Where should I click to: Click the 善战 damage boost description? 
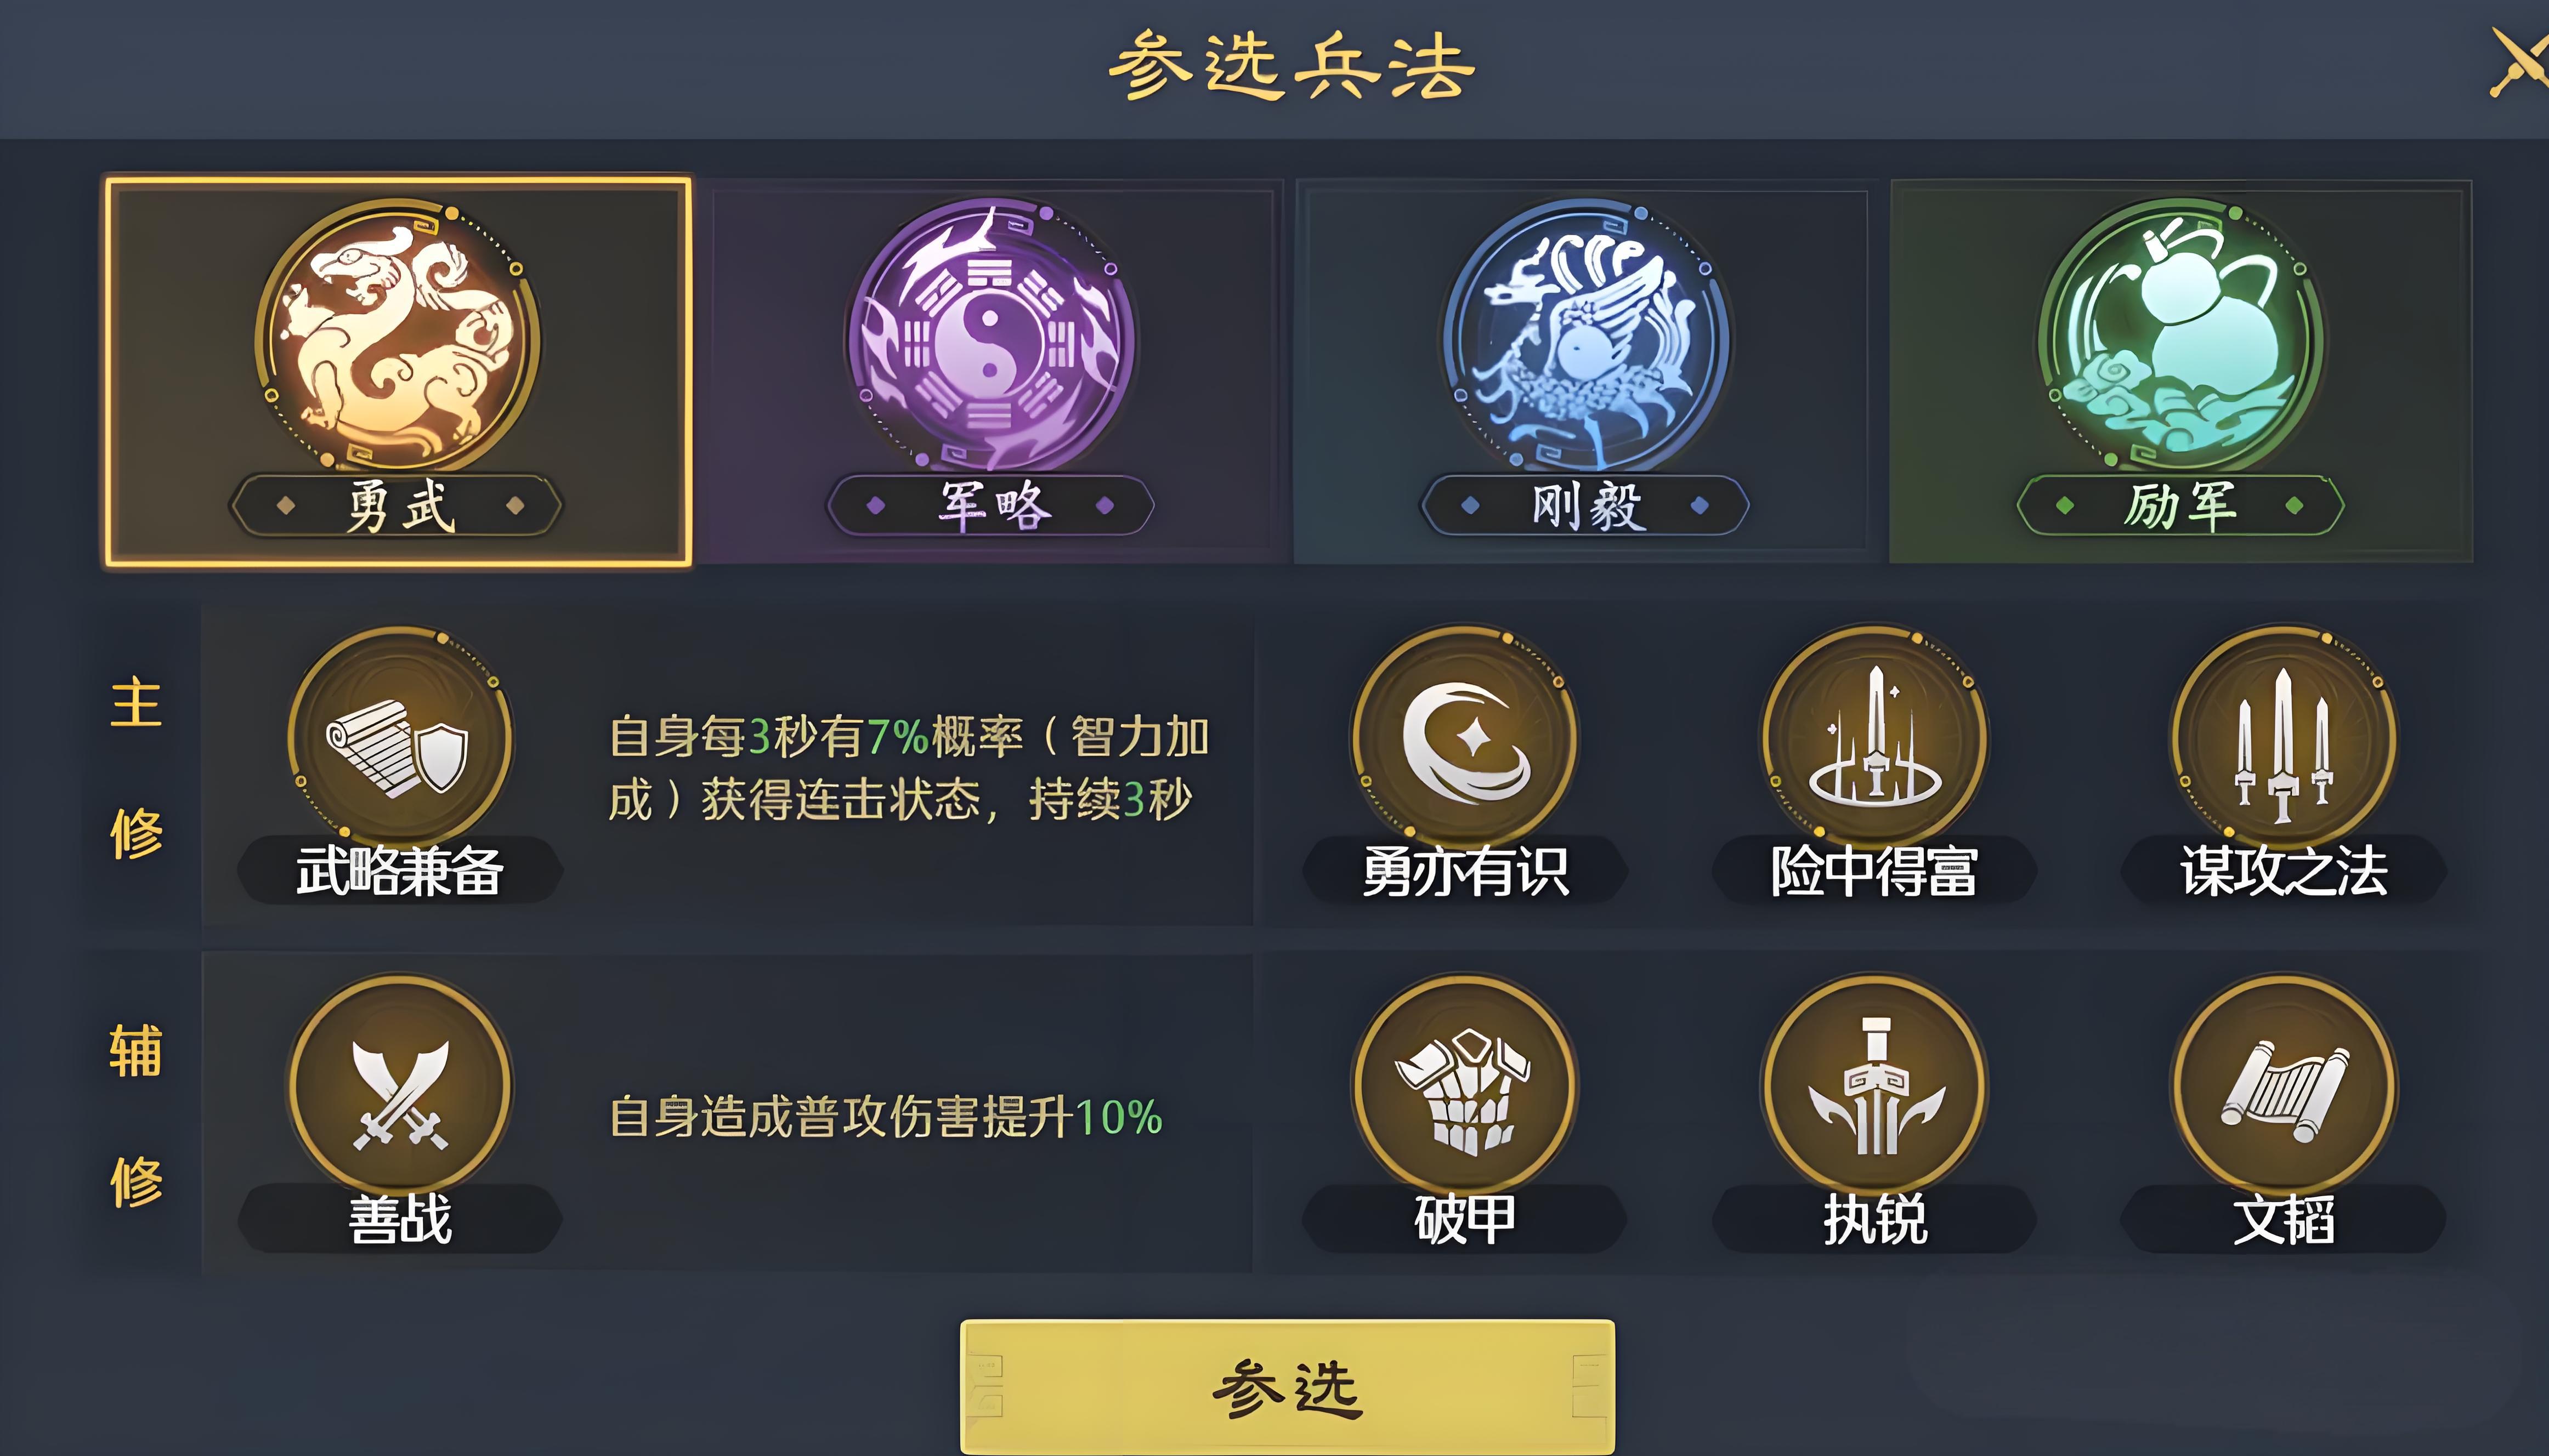pyautogui.click(x=886, y=1117)
